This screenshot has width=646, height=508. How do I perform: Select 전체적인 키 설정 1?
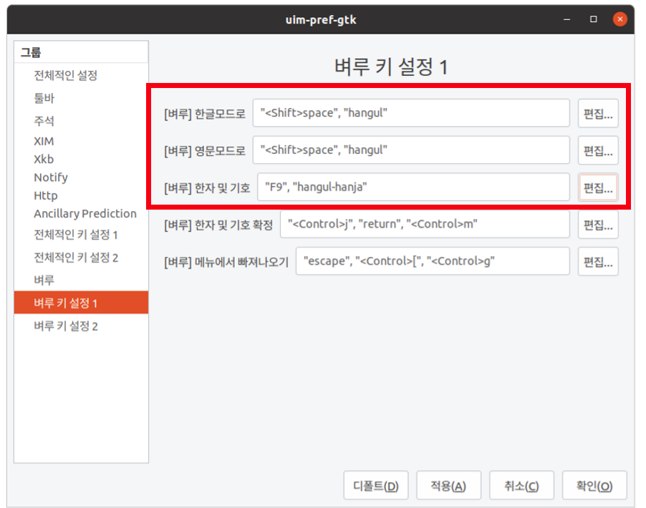pyautogui.click(x=81, y=235)
